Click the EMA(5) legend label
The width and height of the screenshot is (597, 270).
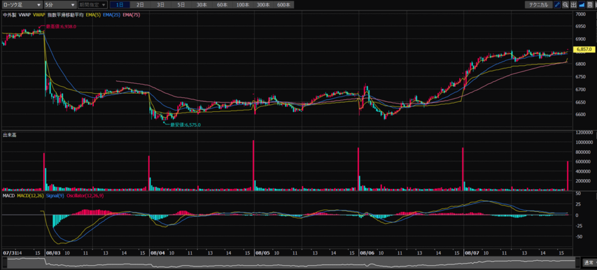coord(93,15)
